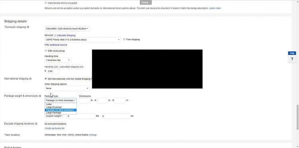
Task: Click Change item location link
Action: tap(92, 135)
